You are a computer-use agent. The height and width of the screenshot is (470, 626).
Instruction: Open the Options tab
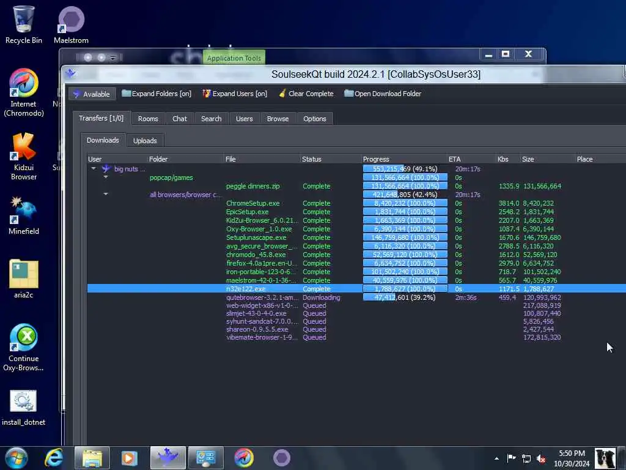click(315, 119)
